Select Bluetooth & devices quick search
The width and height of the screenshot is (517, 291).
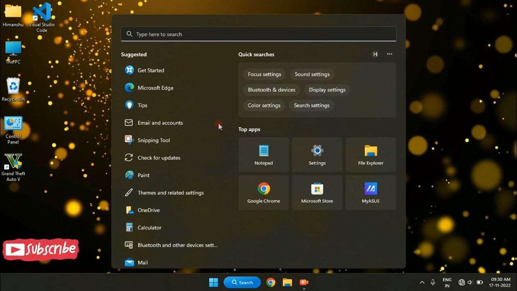[x=271, y=90]
